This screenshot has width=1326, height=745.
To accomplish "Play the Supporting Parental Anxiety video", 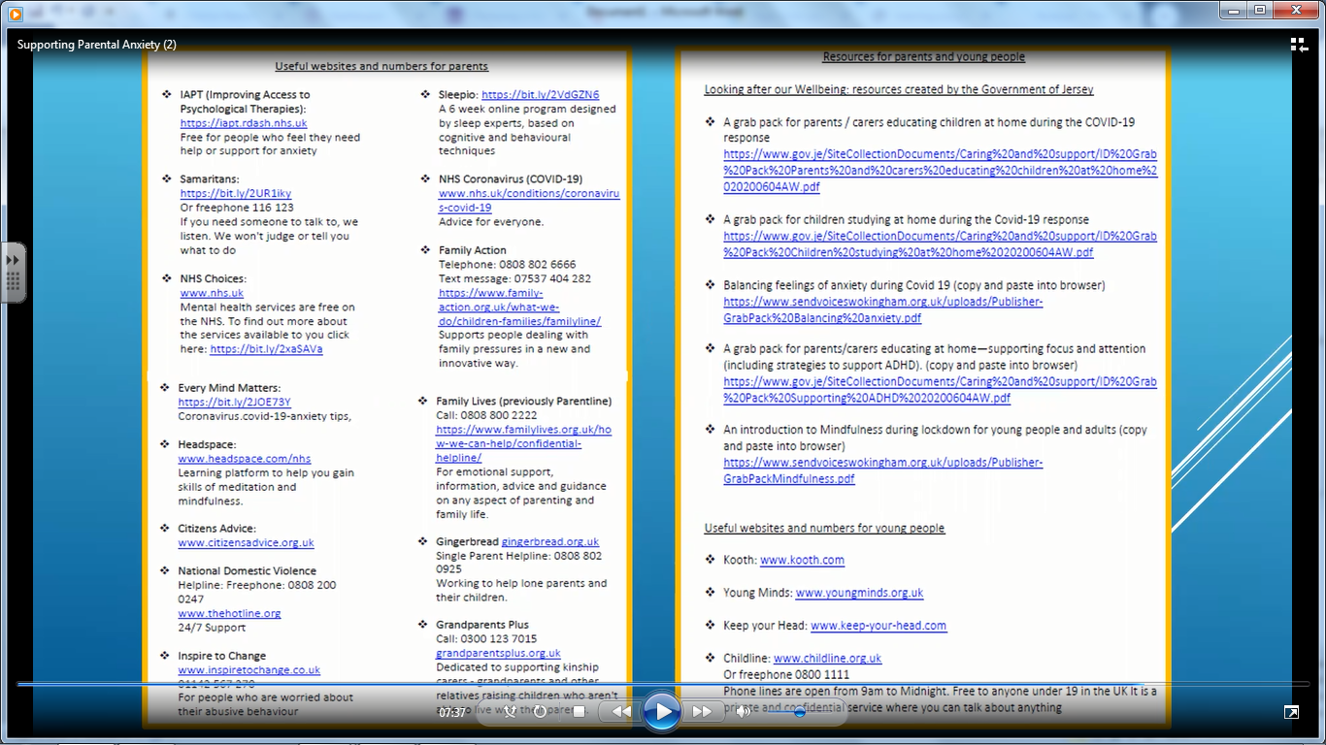I will click(661, 711).
